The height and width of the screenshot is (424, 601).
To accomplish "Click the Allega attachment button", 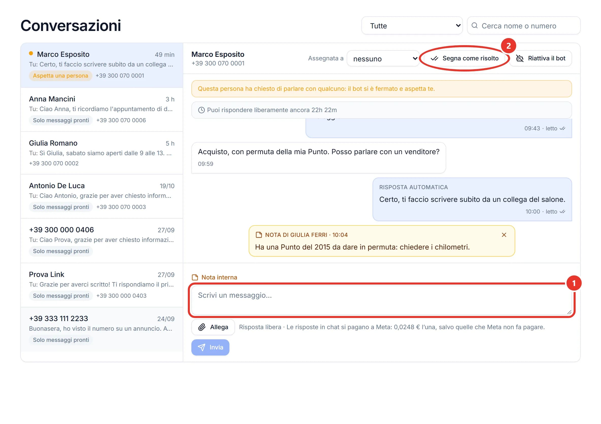I will pyautogui.click(x=213, y=327).
